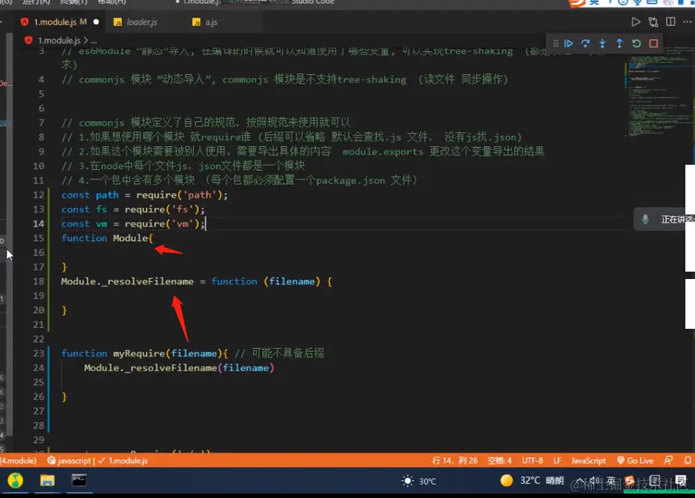Click Module name on line 15
Viewport: 695px width, 498px height.
coord(131,238)
